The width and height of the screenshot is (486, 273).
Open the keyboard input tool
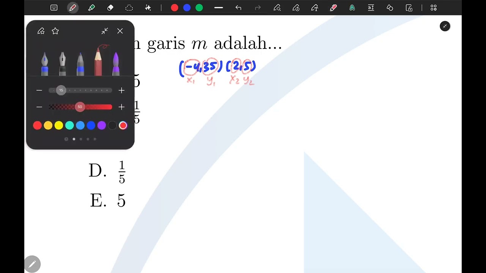click(x=54, y=8)
